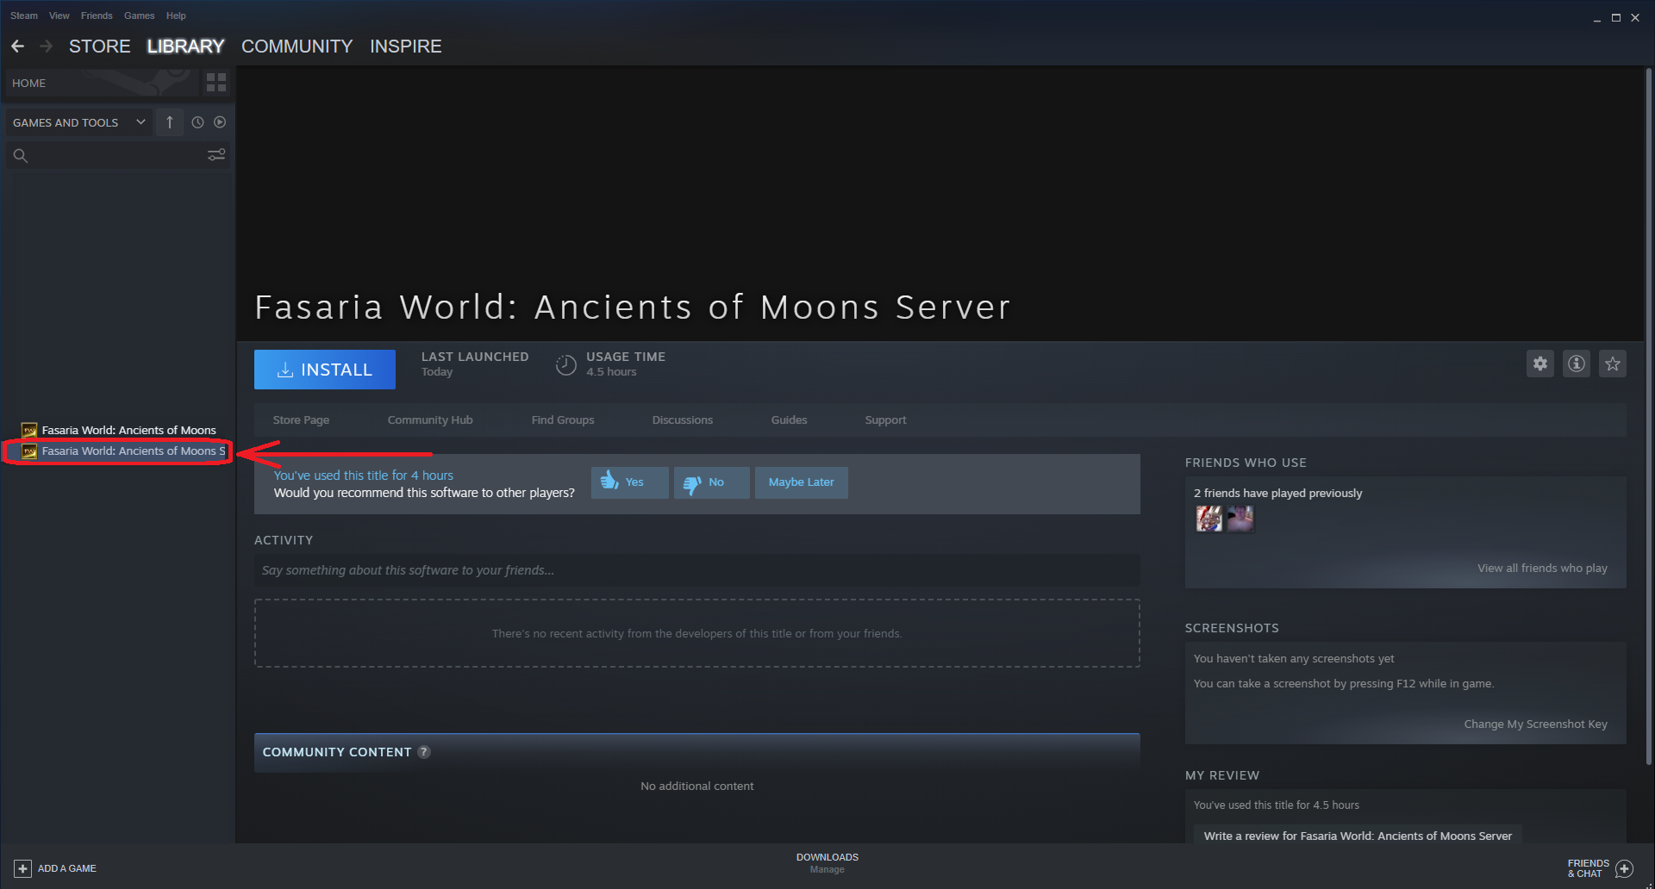1655x889 pixels.
Task: Click thumbs up icon on Yes
Action: pos(610,481)
